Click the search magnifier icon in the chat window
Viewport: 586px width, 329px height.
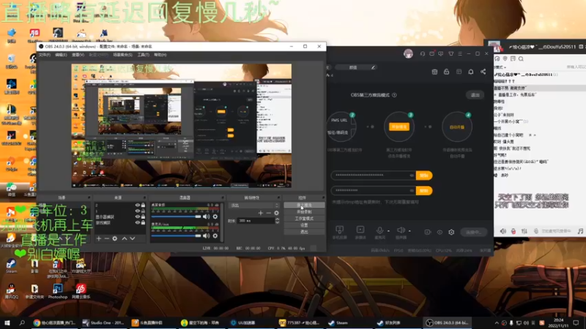pos(521,58)
